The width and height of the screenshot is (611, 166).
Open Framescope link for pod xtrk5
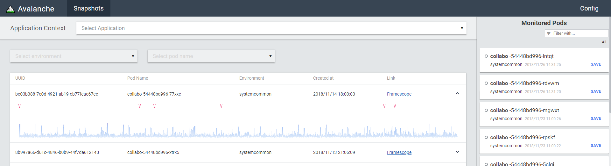(399, 152)
